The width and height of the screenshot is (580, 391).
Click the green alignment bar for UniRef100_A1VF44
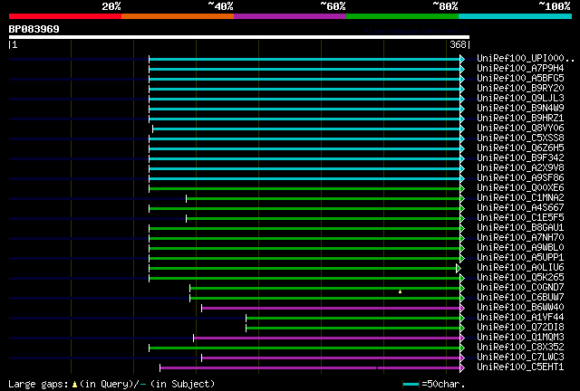(x=353, y=319)
